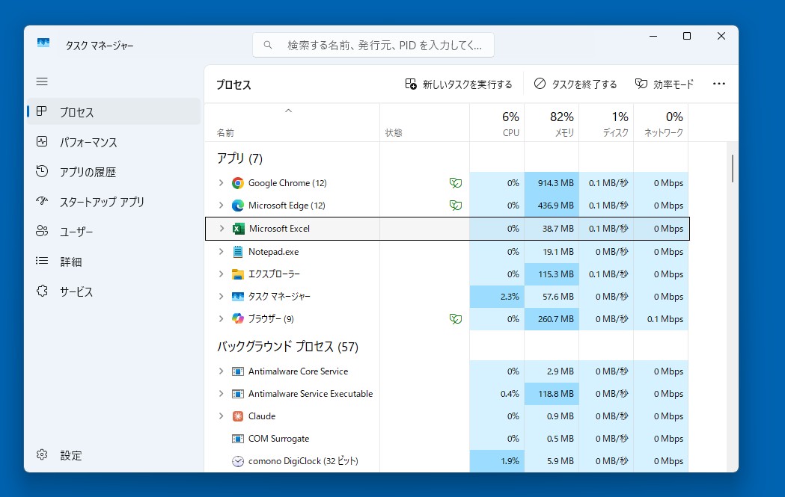Screen dimensions: 785x497
Task: Click the COM Surrogate icon
Action: pos(238,439)
